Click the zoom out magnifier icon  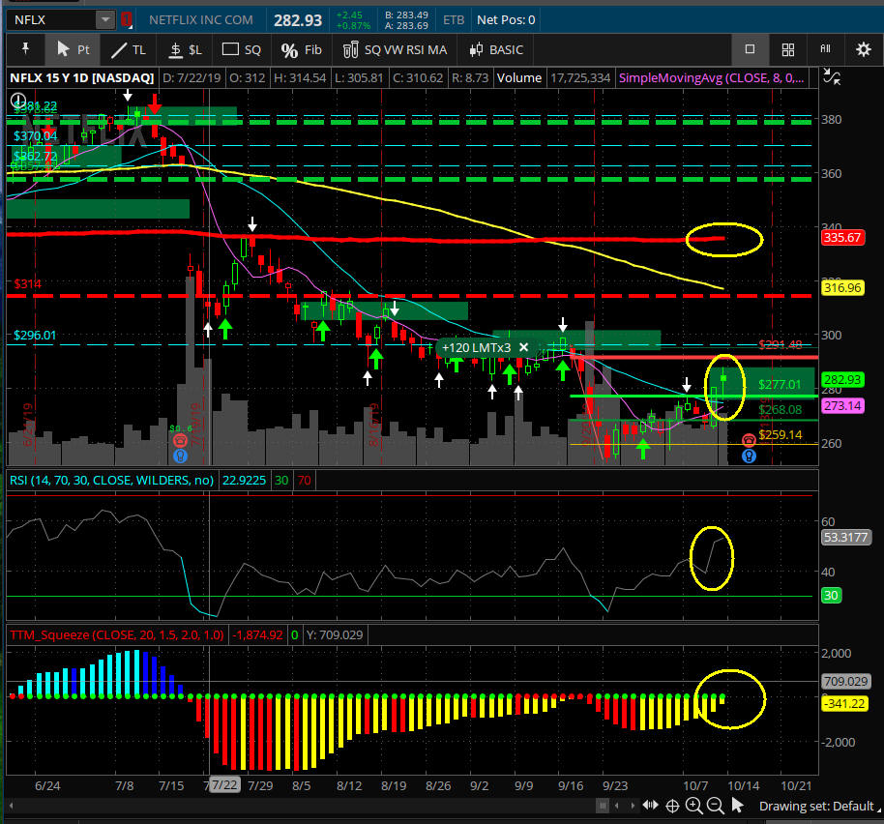point(716,806)
